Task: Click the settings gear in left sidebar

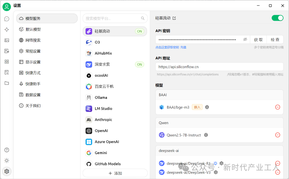Action: (7, 171)
